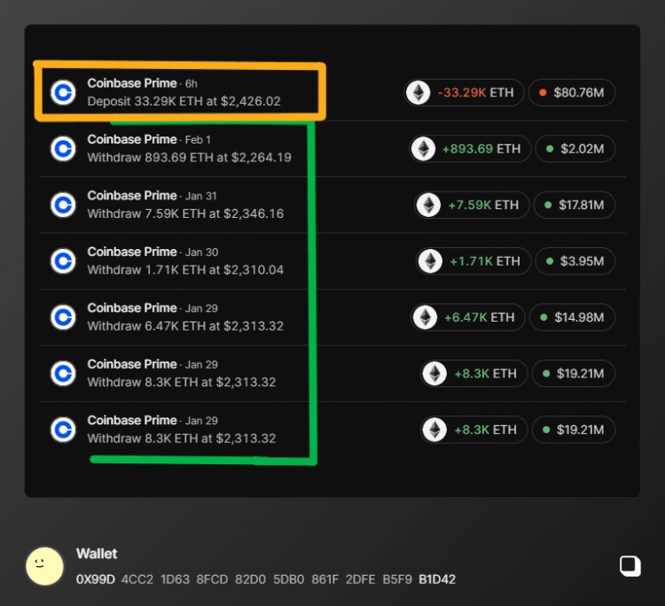
Task: Select the +1.71K ETH amount pill
Action: 473,261
